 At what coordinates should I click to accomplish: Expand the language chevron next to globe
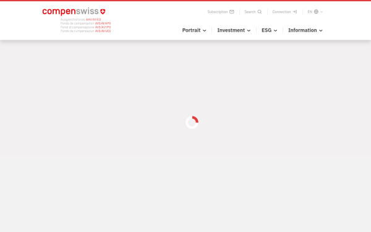tap(322, 12)
